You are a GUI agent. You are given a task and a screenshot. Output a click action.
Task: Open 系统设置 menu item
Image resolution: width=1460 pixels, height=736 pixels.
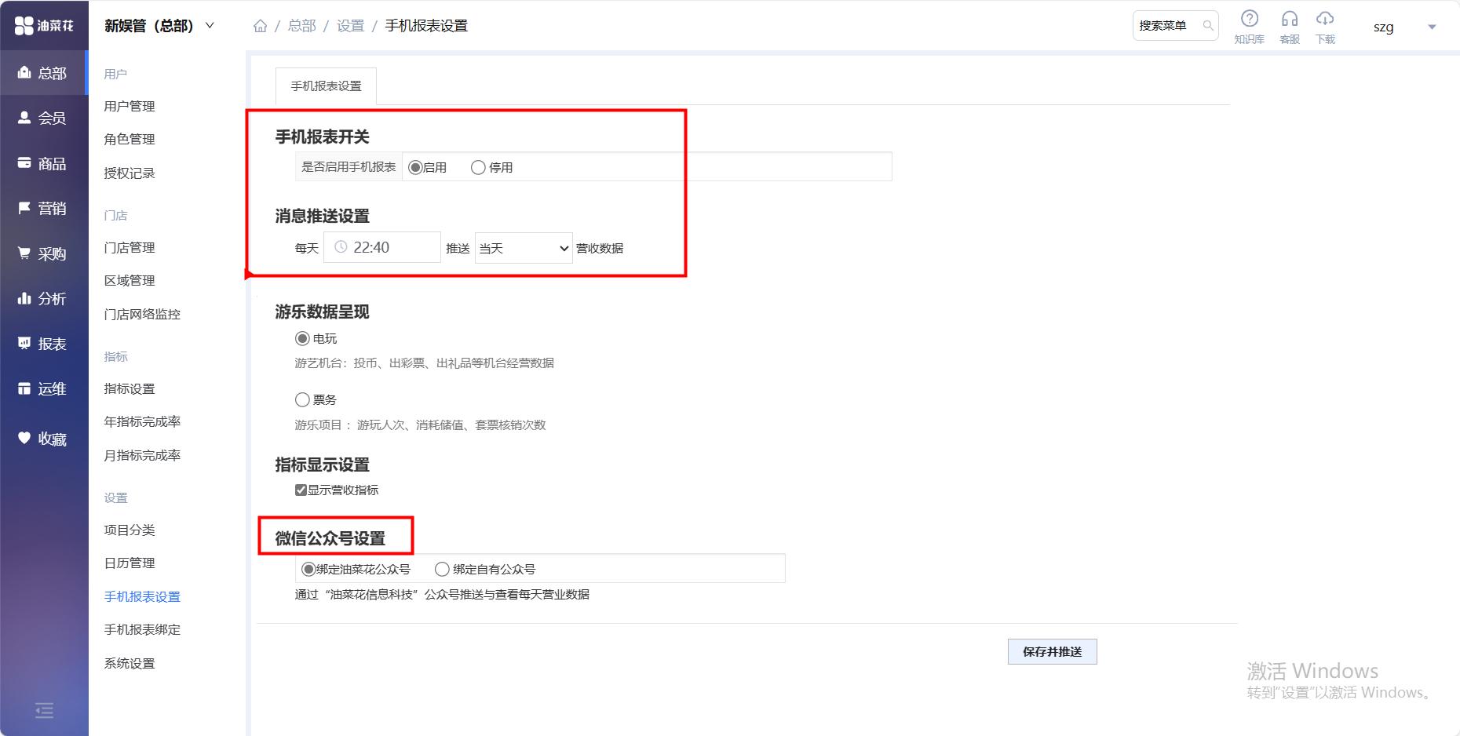click(130, 663)
